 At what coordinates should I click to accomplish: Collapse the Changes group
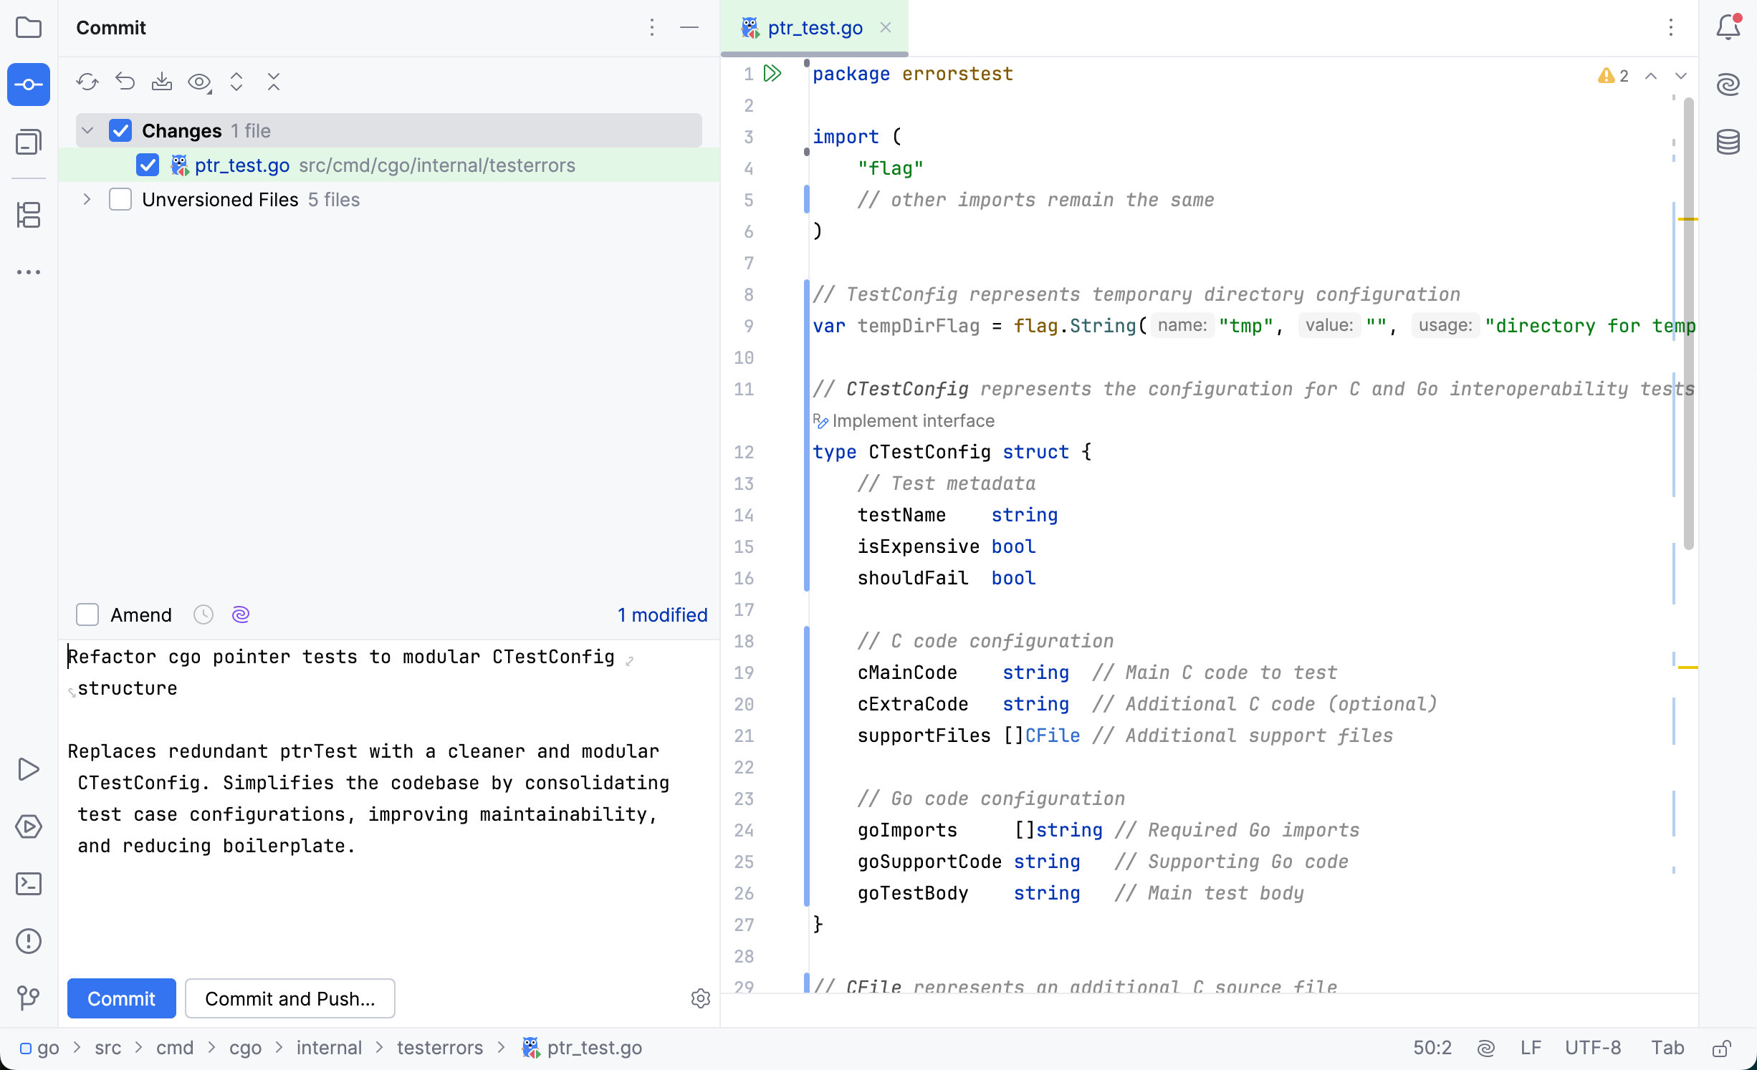click(x=87, y=130)
